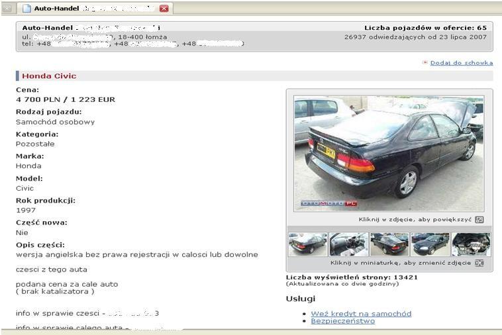Click the production year 1997

tap(26, 211)
